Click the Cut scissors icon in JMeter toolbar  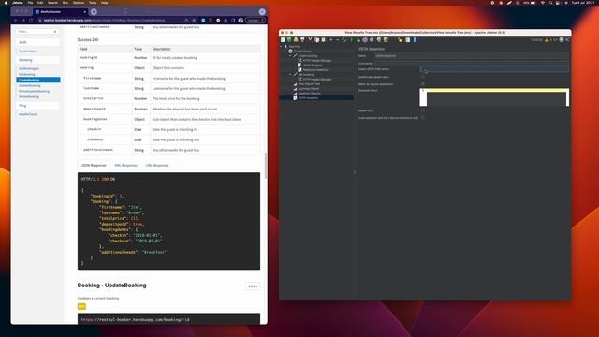tap(310, 39)
